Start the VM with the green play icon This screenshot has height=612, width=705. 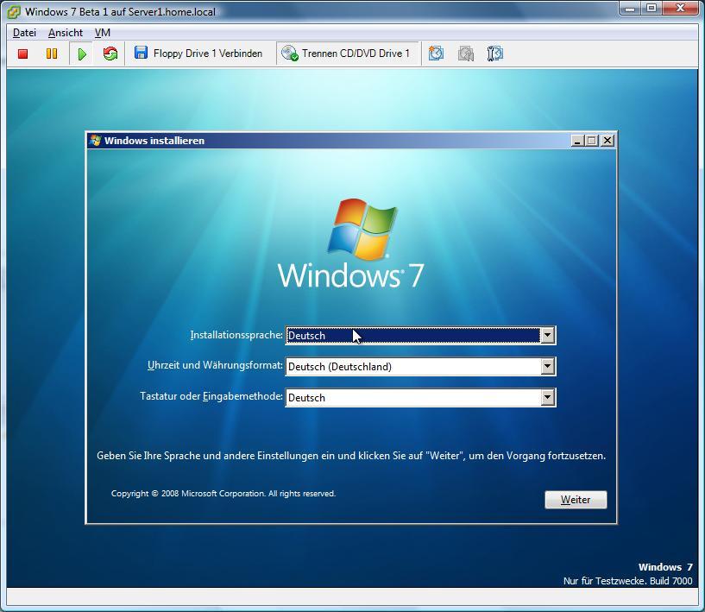coord(82,54)
